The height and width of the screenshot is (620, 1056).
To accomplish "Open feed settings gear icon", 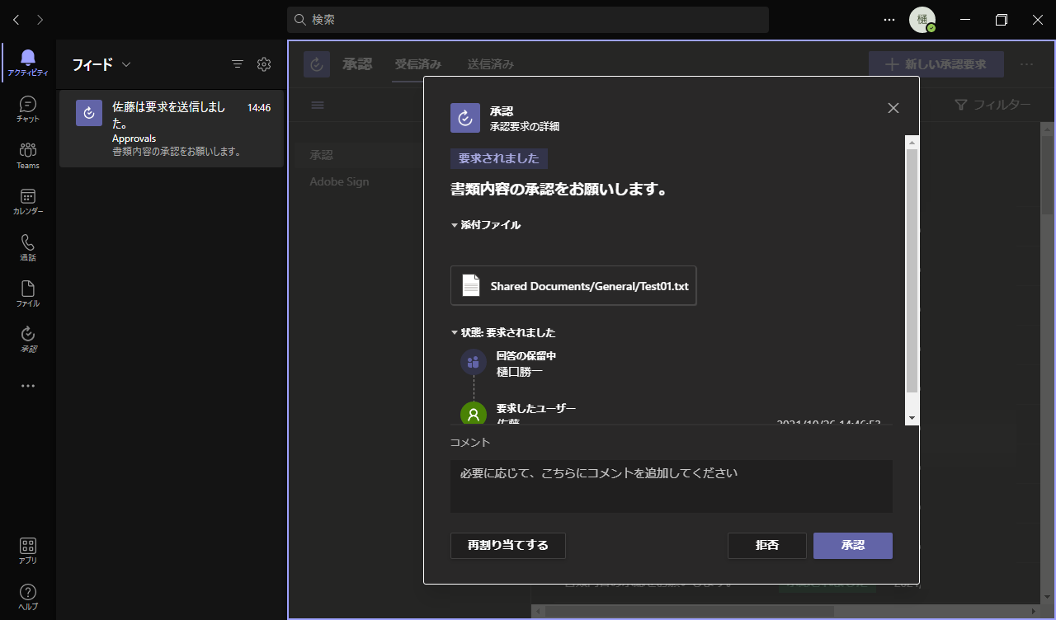I will coord(264,63).
